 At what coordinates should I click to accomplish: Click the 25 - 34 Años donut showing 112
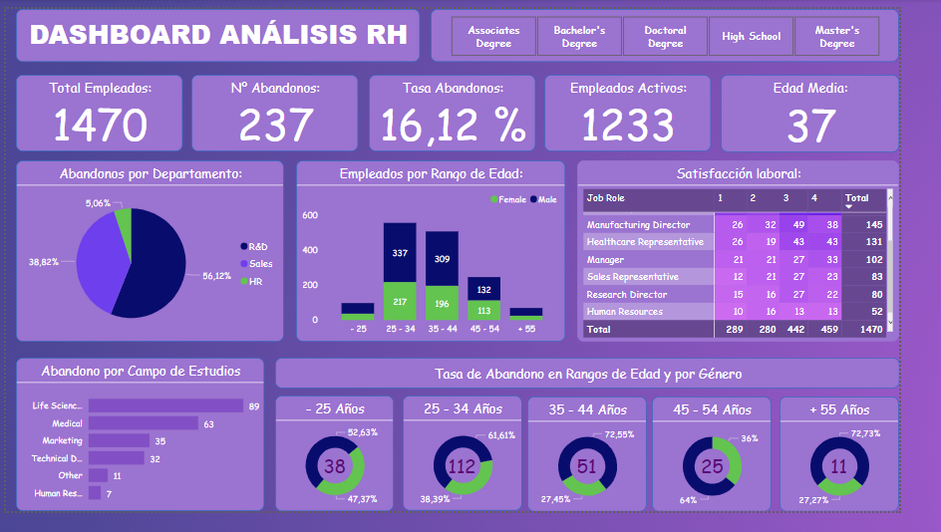(x=463, y=466)
